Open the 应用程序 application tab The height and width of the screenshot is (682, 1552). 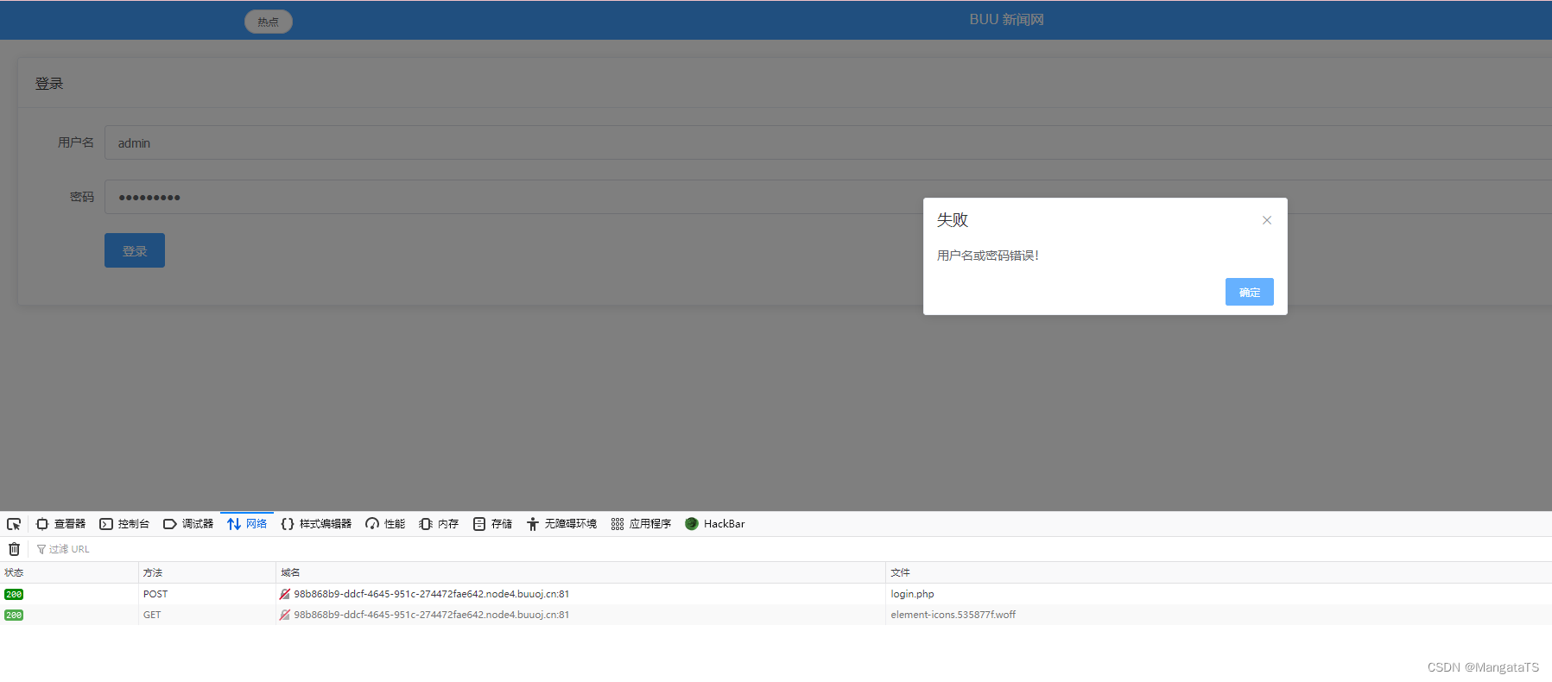pos(641,524)
